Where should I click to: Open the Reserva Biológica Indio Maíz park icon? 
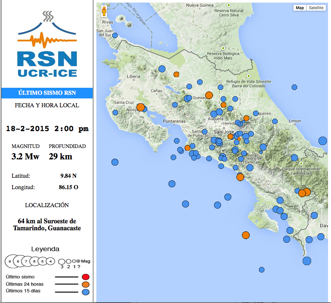pyautogui.click(x=223, y=48)
